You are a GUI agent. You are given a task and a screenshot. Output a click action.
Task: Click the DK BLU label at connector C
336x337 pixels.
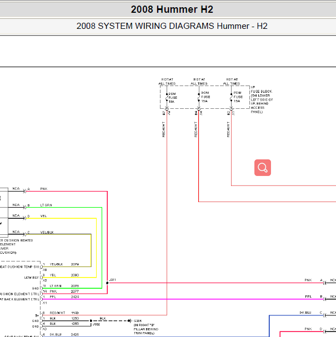point(305,313)
